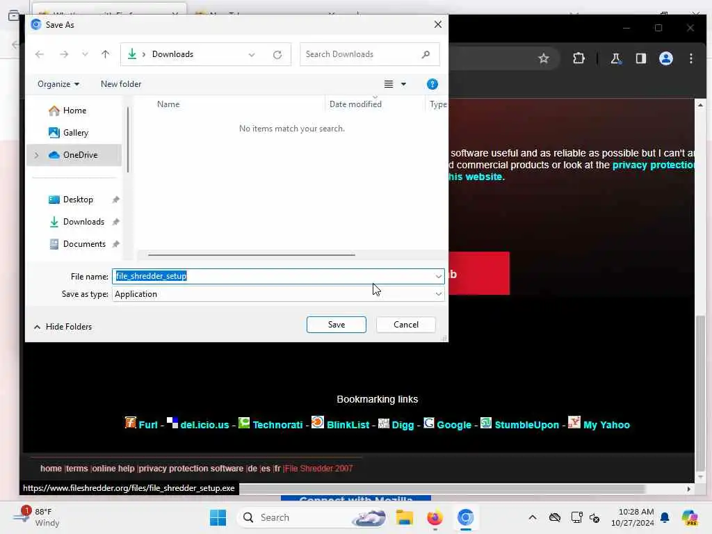Click the Downloads breadcrumb in address bar

click(x=172, y=54)
